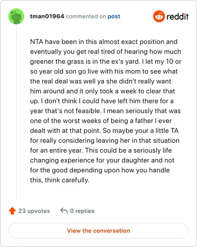Screen dimensions: 197x247
Task: Click the line beginning "dealt with at that point"
Action: click(x=104, y=130)
